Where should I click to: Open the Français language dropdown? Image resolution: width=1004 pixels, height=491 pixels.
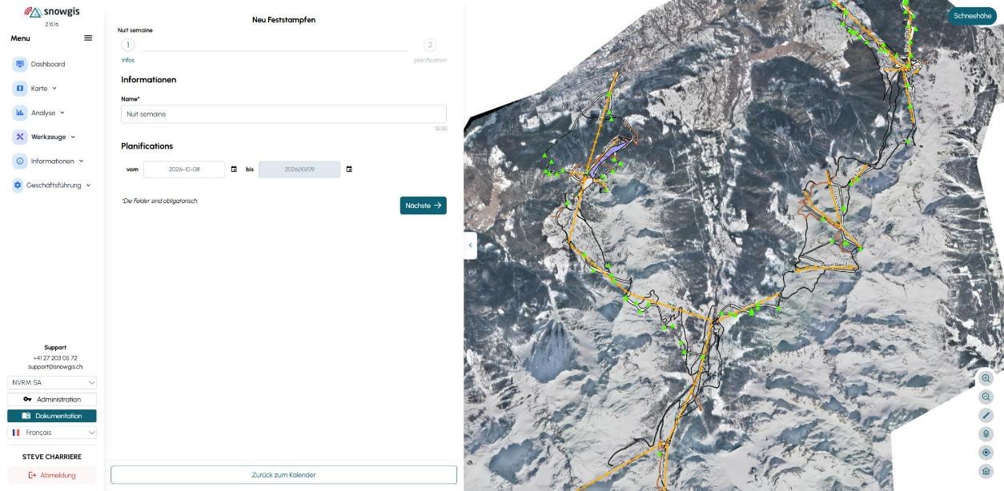click(52, 433)
